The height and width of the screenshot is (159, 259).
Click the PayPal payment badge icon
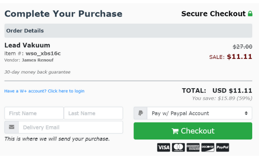pos(222,147)
